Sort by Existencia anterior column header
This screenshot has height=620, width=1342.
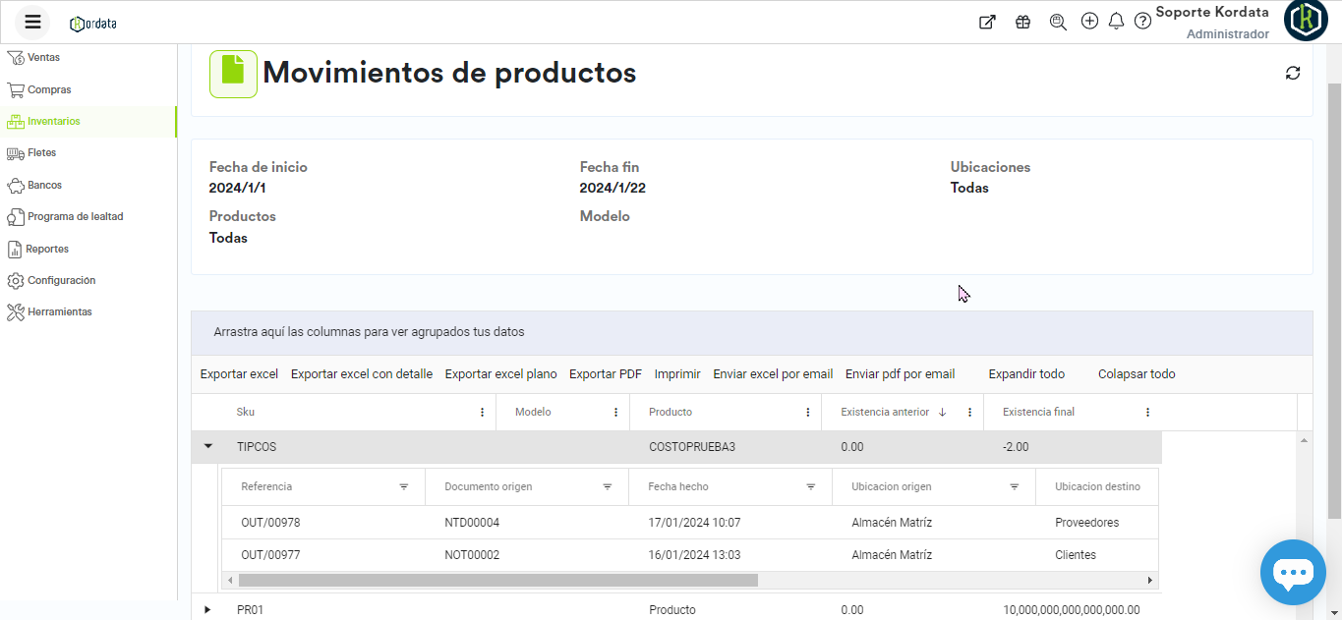click(x=885, y=413)
